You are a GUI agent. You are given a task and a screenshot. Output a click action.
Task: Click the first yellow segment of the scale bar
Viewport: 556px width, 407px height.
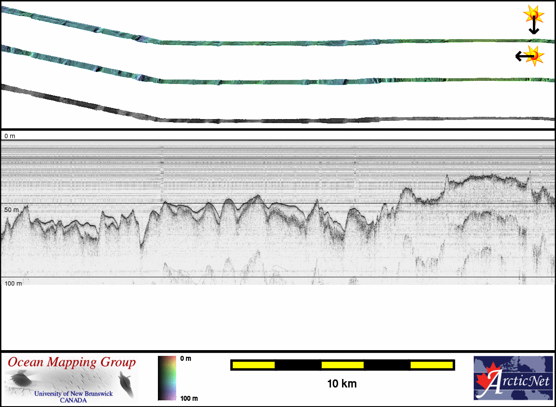click(254, 365)
